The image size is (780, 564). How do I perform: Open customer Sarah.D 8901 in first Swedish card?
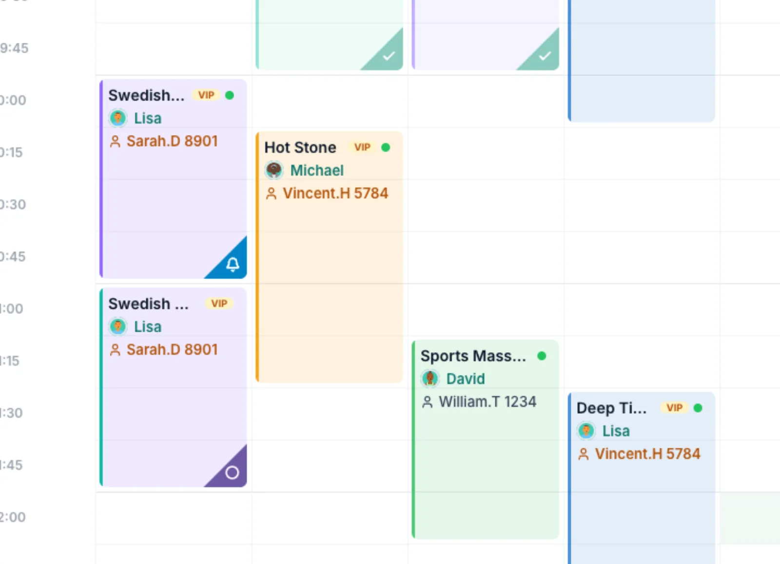tap(172, 141)
